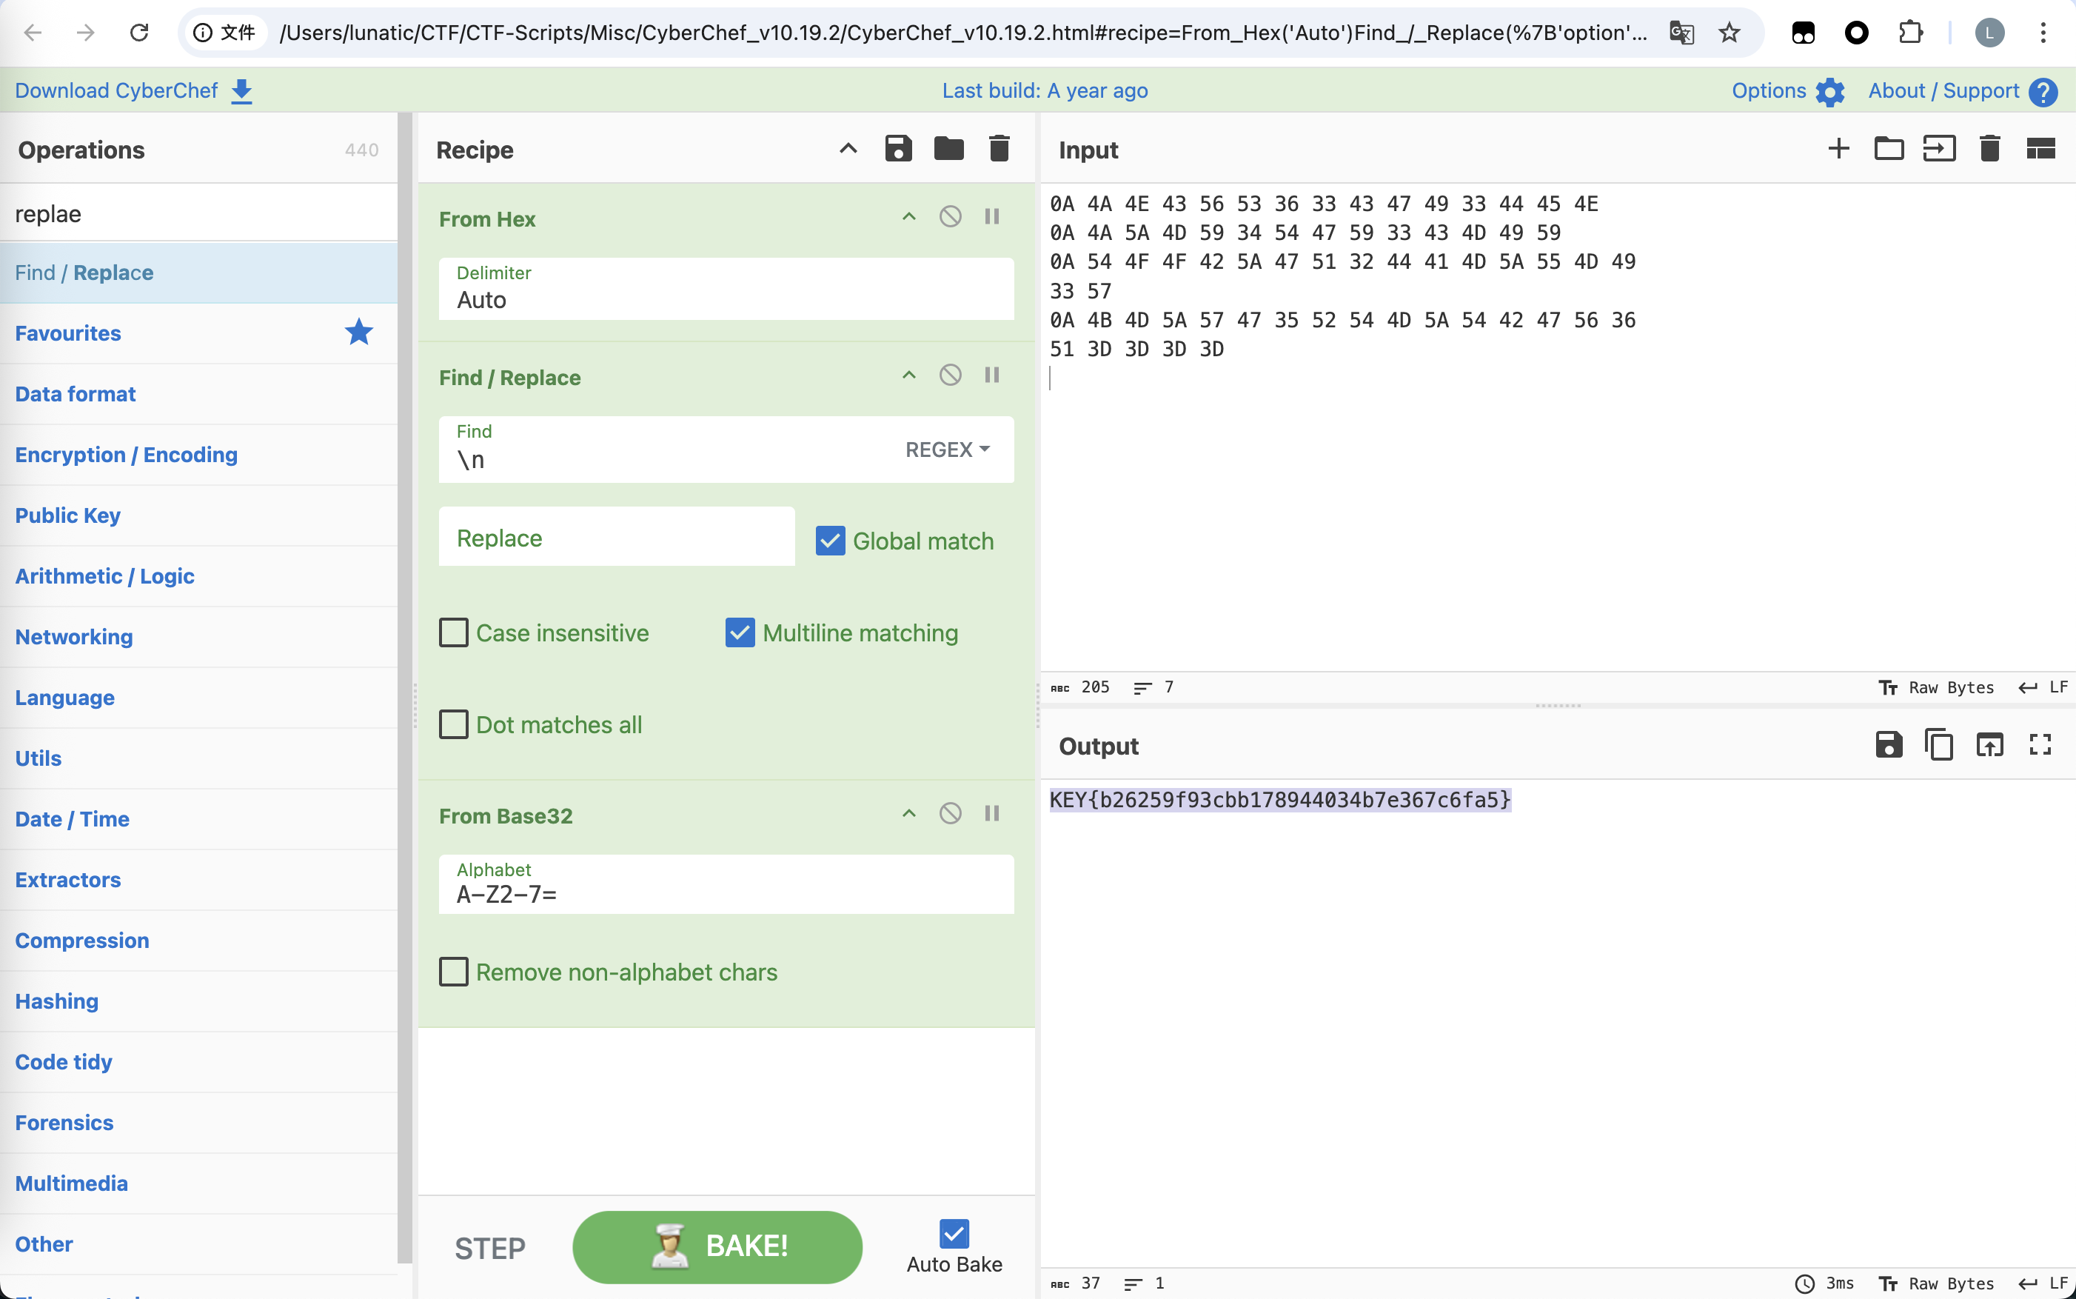Disable the From Hex operation
Screen dimensions: 2076x1299
(x=950, y=216)
